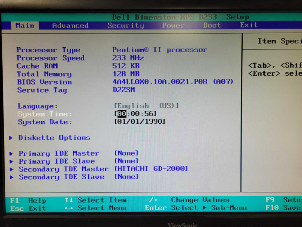This screenshot has width=302, height=227.
Task: Click the Primary IDE Slave None value
Action: [126, 161]
